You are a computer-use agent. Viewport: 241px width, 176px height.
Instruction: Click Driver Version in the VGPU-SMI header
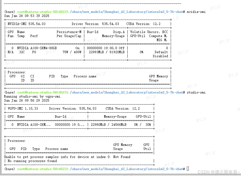pyautogui.click(x=73, y=109)
